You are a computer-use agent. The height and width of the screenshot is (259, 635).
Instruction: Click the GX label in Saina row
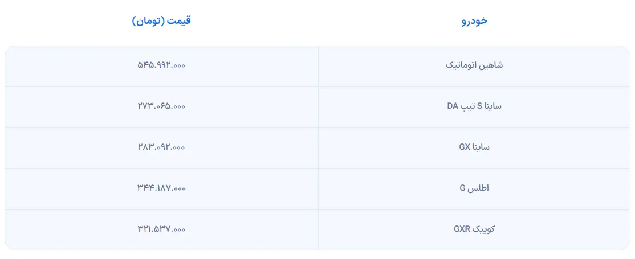[x=465, y=147]
